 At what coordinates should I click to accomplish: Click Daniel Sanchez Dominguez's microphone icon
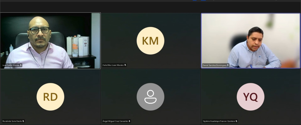point(228,65)
